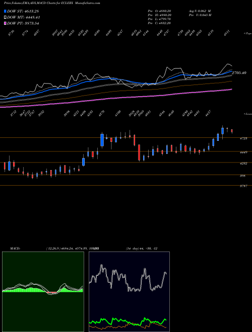
Task: Open the dark blue ADX indicator panel
Action: point(129,292)
